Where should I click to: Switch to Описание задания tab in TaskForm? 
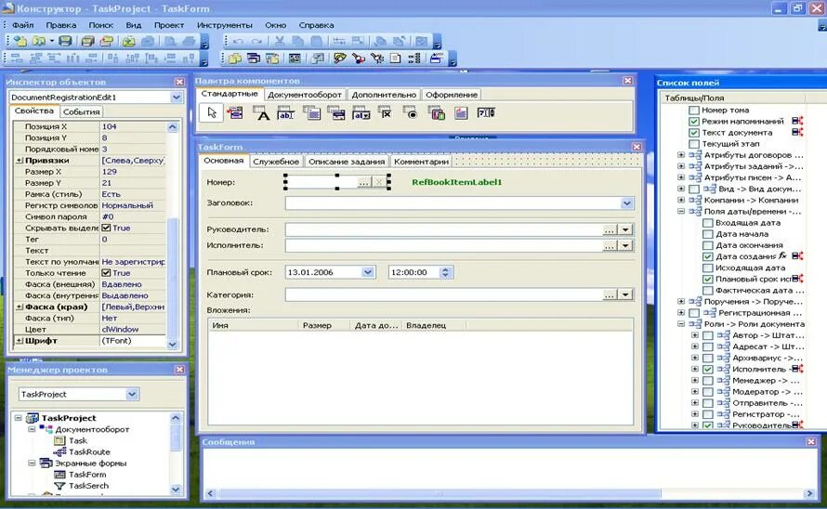click(x=347, y=162)
